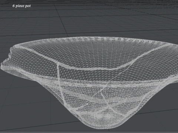The width and height of the screenshot is (178, 133).
Task: Click the empty grid floor at lower right
Action: point(161,117)
